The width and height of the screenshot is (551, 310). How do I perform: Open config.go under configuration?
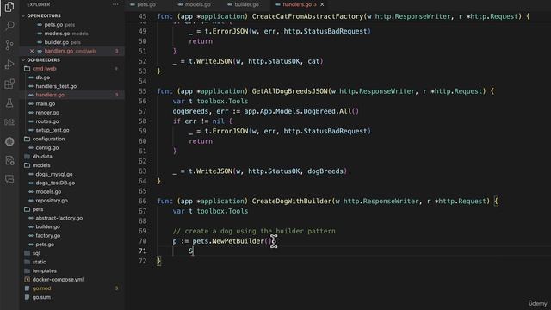point(47,147)
